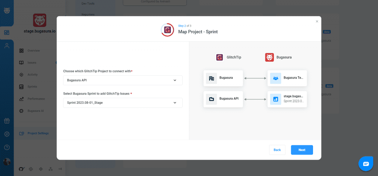Go back to the previous step
The height and width of the screenshot is (176, 378).
click(277, 150)
